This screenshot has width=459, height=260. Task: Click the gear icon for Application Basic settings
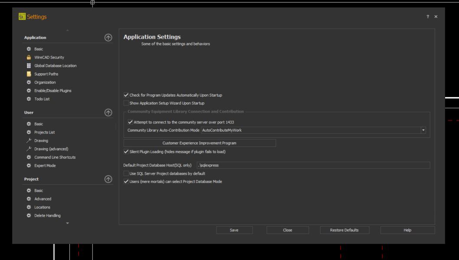[29, 49]
